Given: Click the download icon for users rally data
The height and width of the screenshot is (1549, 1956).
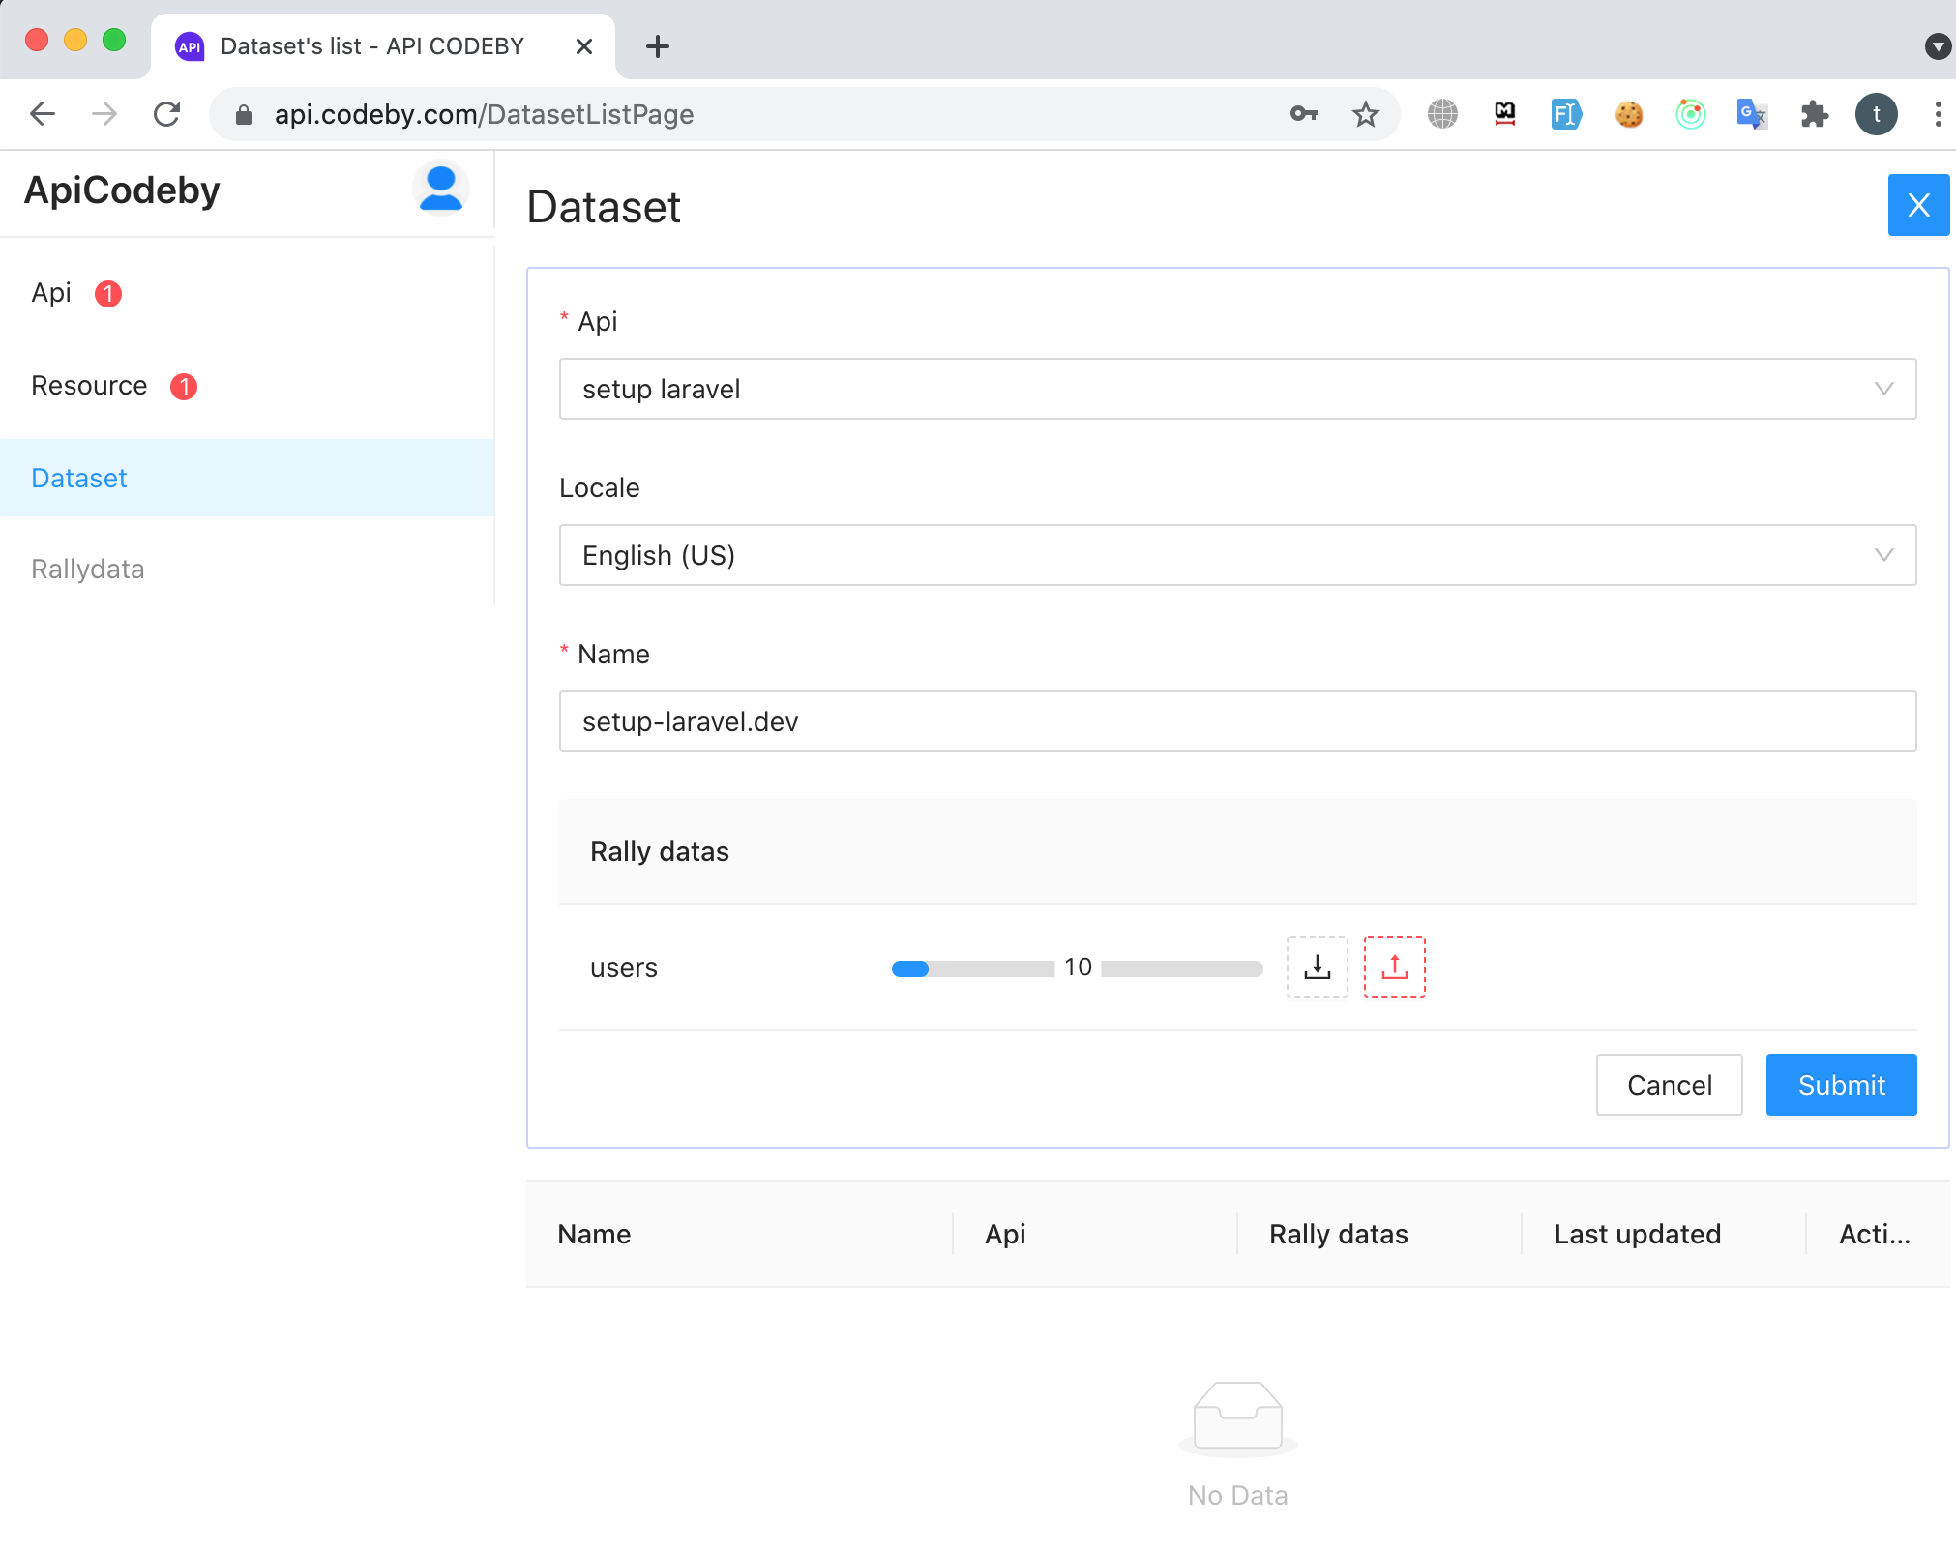Looking at the screenshot, I should 1317,967.
